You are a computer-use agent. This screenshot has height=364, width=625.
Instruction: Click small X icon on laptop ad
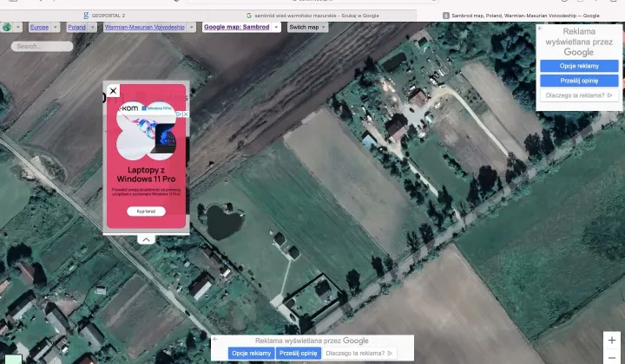click(186, 114)
